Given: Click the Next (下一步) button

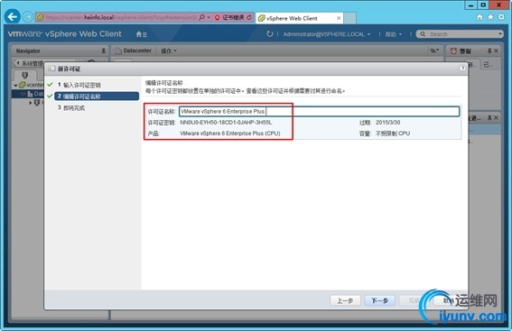Looking at the screenshot, I should coord(380,300).
